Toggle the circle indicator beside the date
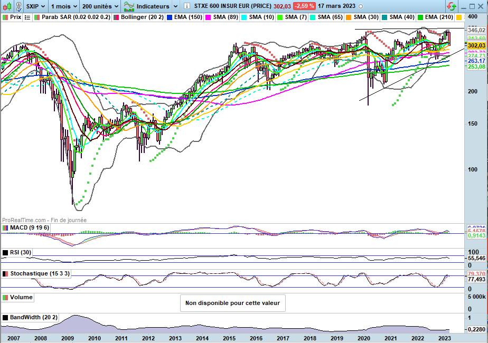 click(x=360, y=6)
